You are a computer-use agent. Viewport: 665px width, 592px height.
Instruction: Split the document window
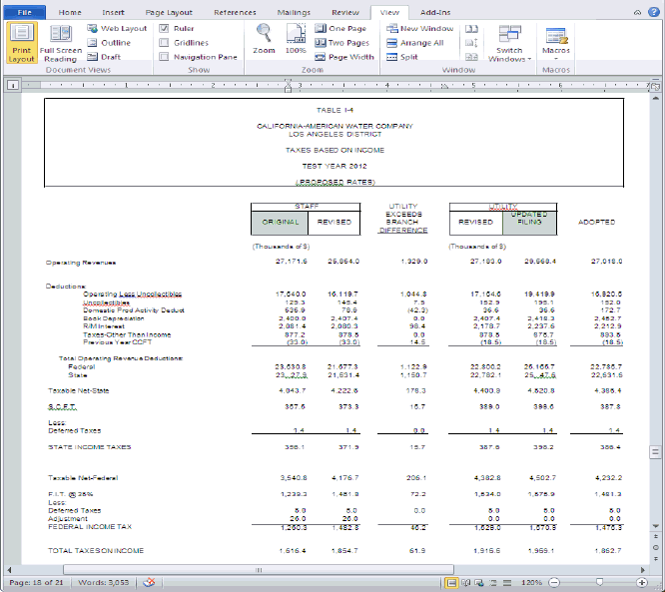[401, 57]
